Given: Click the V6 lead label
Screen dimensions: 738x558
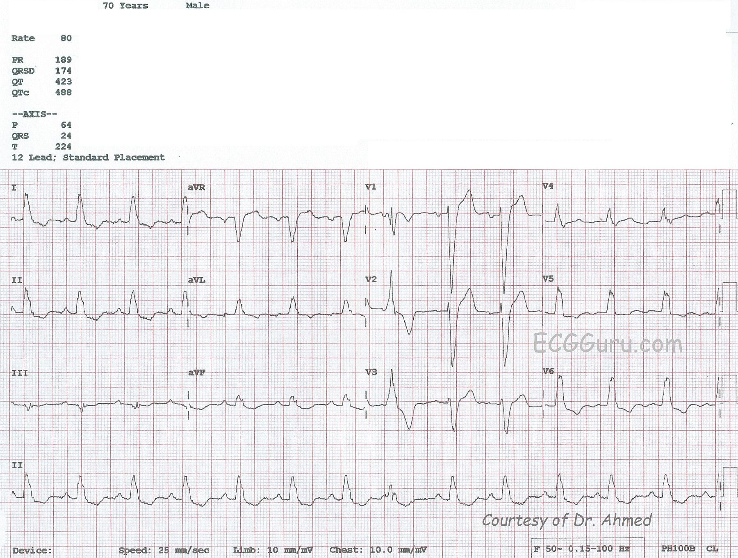Looking at the screenshot, I should point(548,371).
